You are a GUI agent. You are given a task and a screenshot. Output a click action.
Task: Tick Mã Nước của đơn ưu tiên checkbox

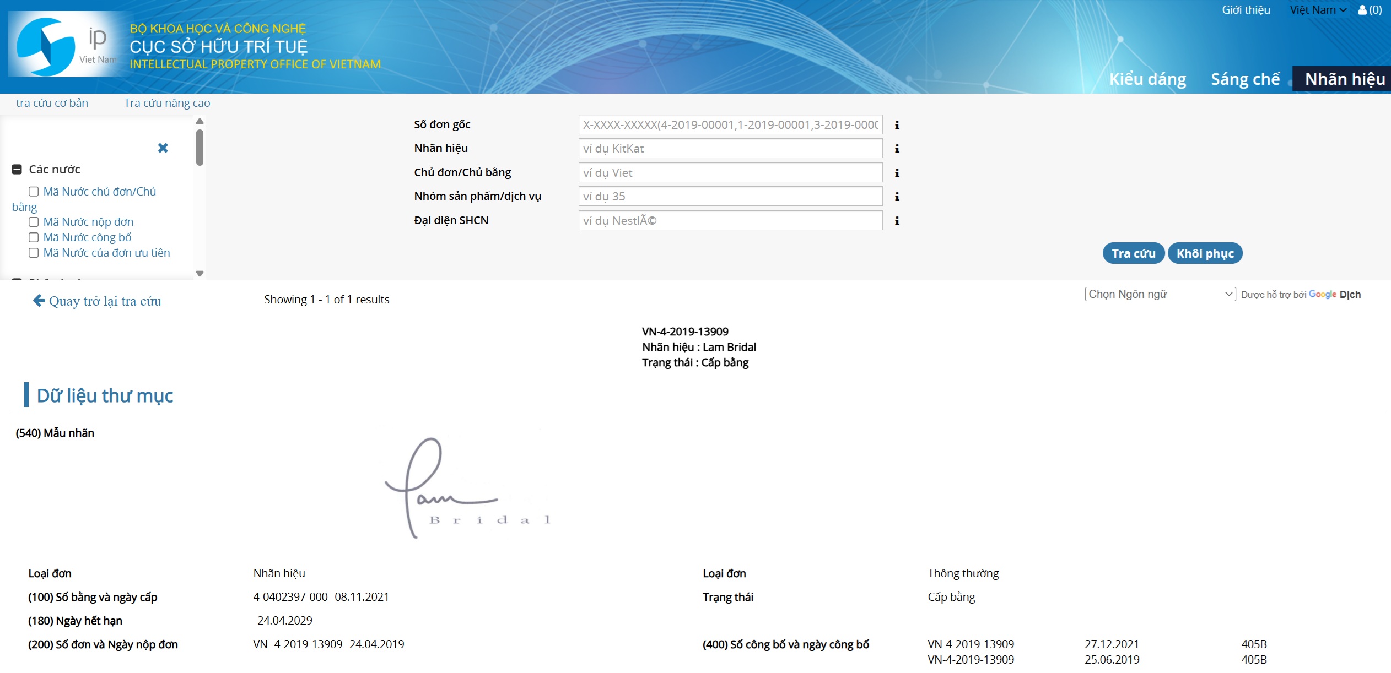[34, 253]
